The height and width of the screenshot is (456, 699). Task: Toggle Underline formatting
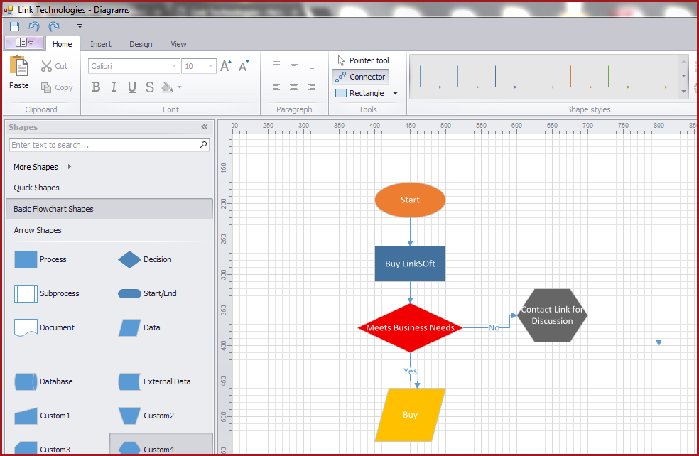click(132, 87)
